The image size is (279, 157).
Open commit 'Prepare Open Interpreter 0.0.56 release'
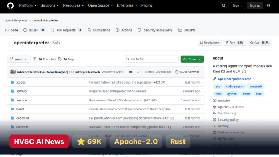coord(118,91)
